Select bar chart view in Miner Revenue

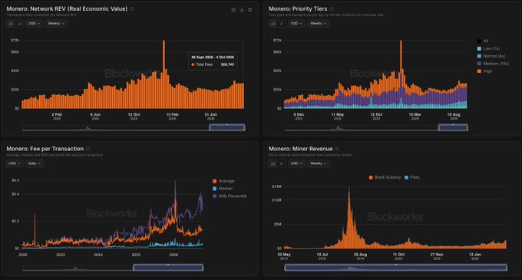click(273, 163)
